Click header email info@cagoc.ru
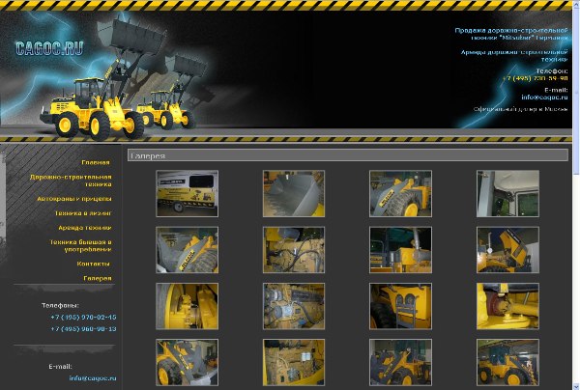 [544, 97]
